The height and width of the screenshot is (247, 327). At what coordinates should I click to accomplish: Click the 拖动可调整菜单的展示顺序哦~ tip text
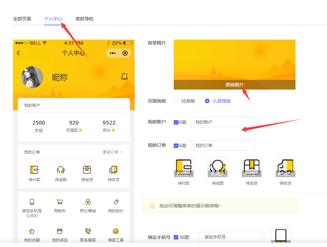click(x=190, y=206)
